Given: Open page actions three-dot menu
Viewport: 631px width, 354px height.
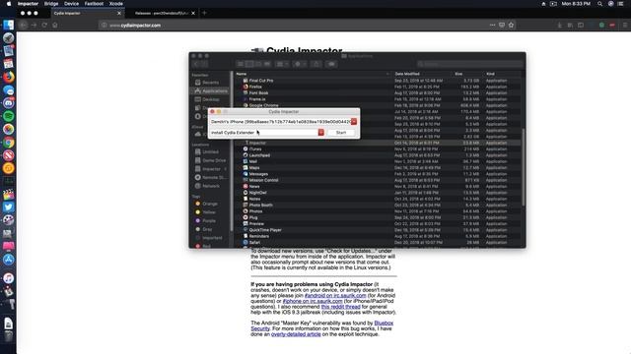Looking at the screenshot, I should coord(492,25).
